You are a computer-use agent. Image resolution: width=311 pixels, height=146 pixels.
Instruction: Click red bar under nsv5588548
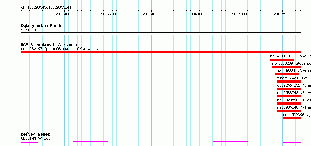click(289, 96)
